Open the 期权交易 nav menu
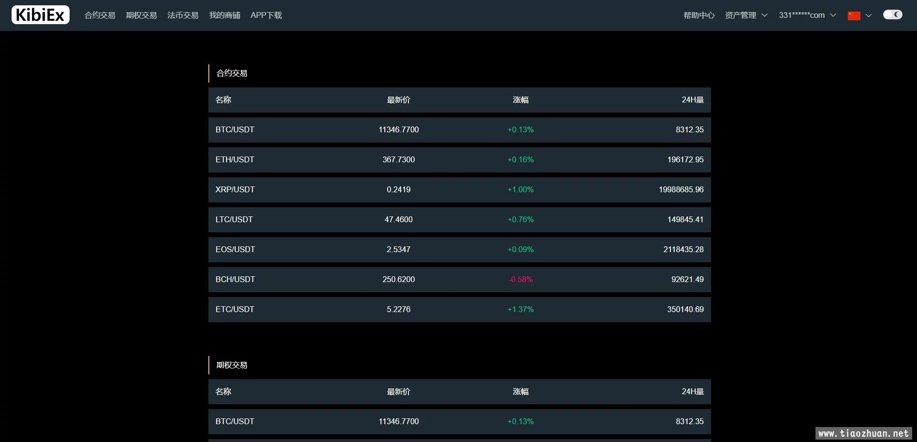917x442 pixels. 142,15
